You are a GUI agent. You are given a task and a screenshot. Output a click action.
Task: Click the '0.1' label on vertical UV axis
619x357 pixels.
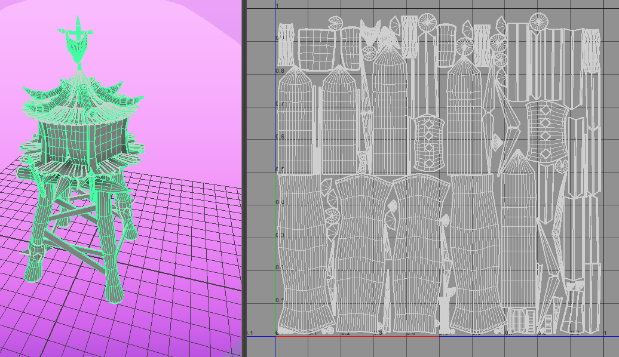pos(280,300)
